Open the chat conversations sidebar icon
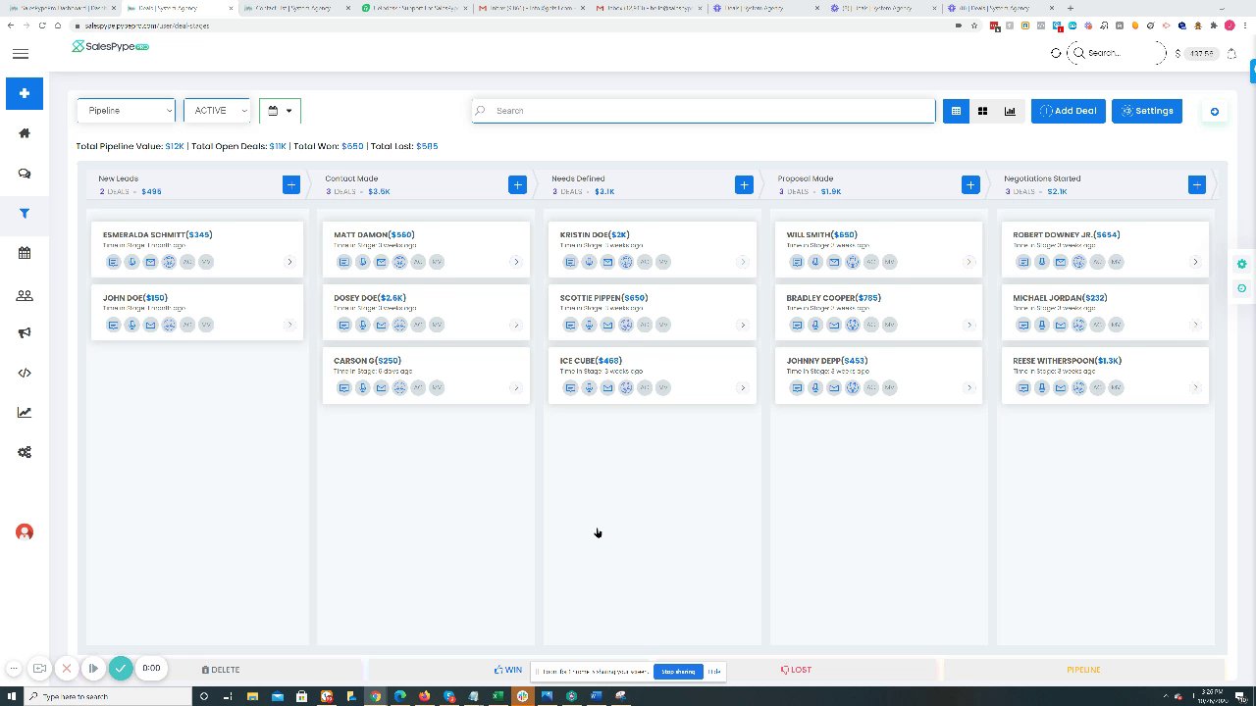This screenshot has width=1256, height=706. [25, 174]
